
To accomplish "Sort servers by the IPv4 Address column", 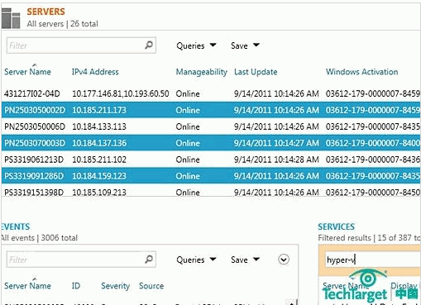I will click(x=95, y=72).
